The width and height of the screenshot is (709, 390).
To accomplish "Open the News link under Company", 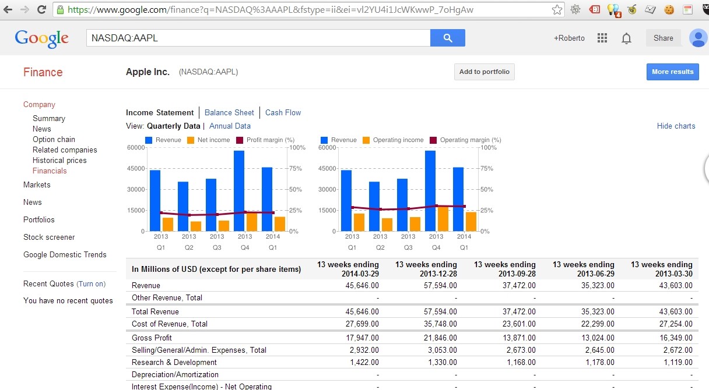I will [x=42, y=129].
